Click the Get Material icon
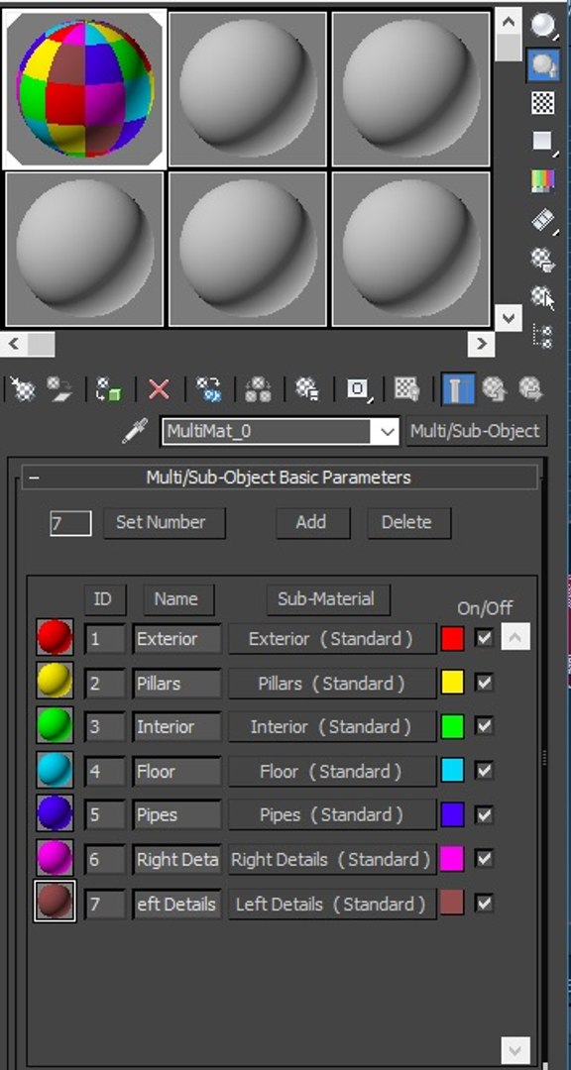This screenshot has height=1070, width=571. coord(24,389)
